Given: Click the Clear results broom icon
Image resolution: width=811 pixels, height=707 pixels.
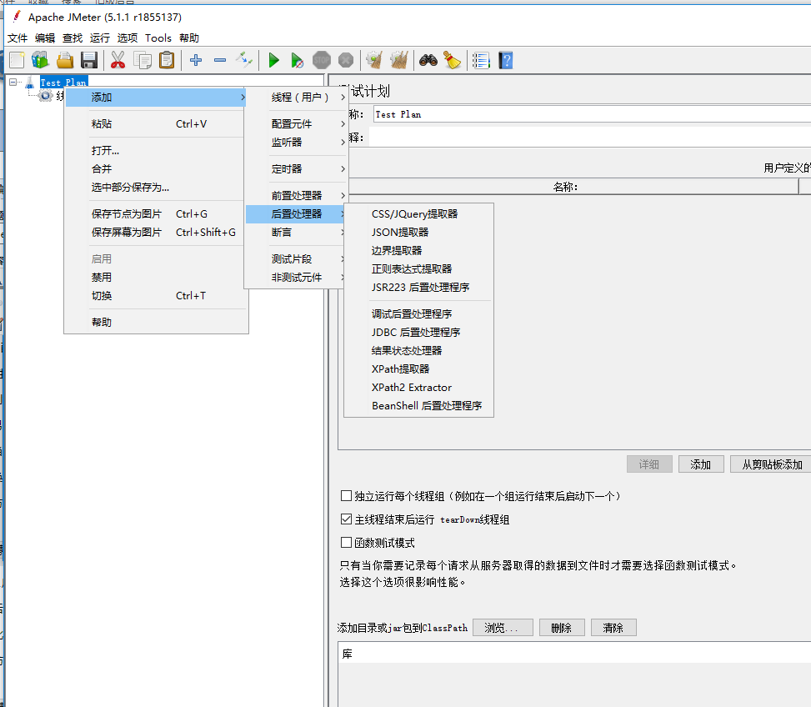Looking at the screenshot, I should tap(374, 61).
